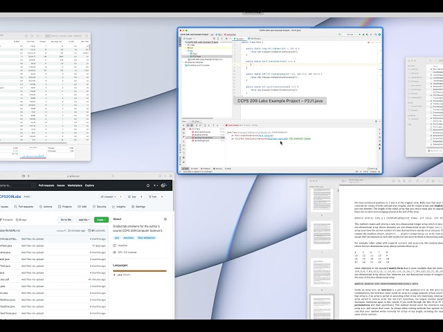Open the Problems tool window tab in IntelliJ

click(x=206, y=169)
